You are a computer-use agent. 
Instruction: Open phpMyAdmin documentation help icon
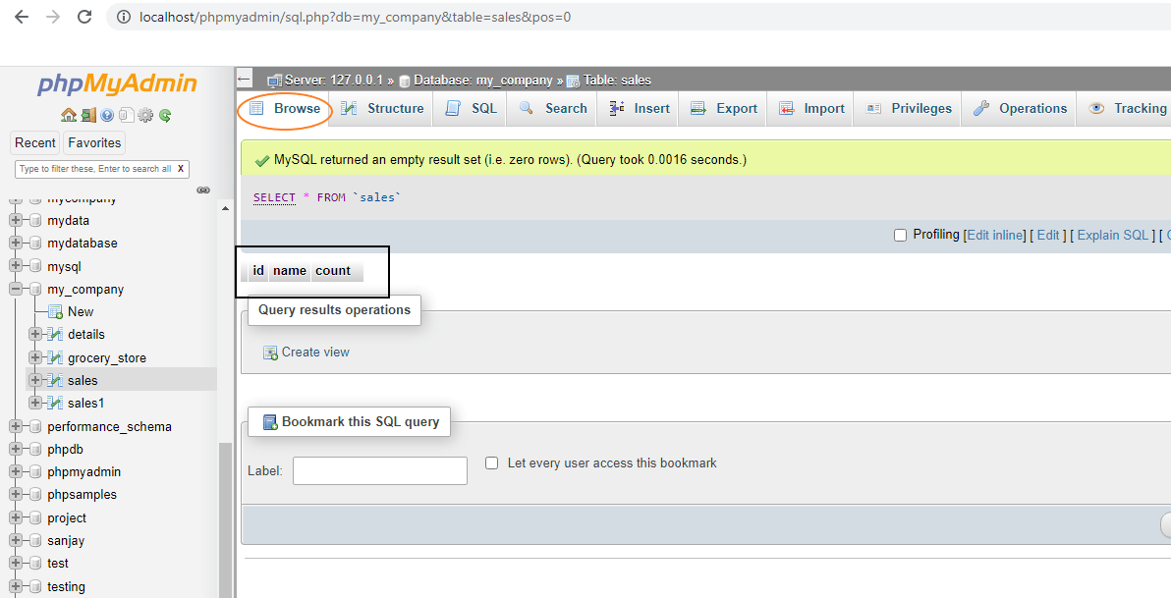(x=106, y=115)
